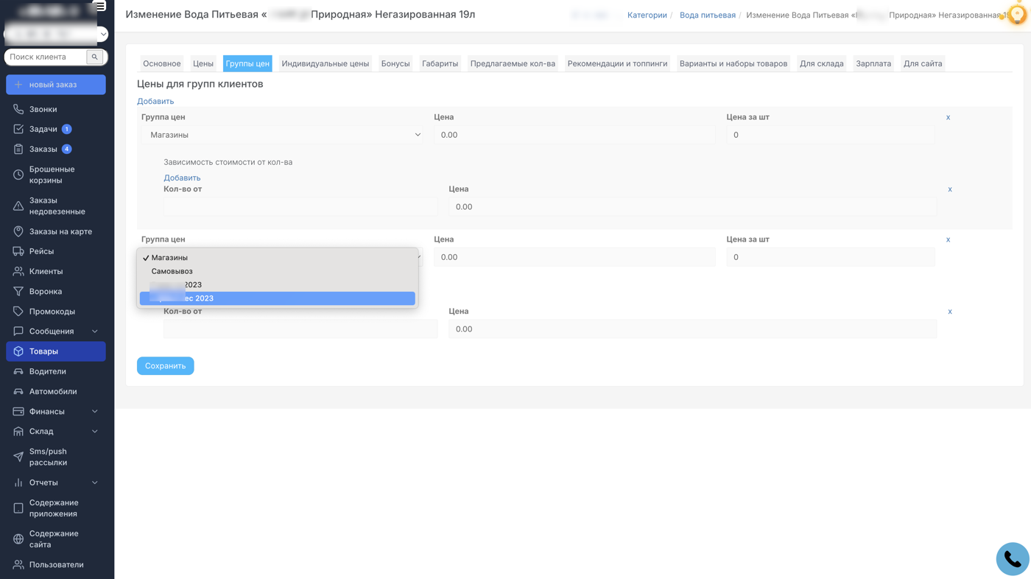Click the Поиск клиента search field
1031x579 pixels.
(x=46, y=57)
